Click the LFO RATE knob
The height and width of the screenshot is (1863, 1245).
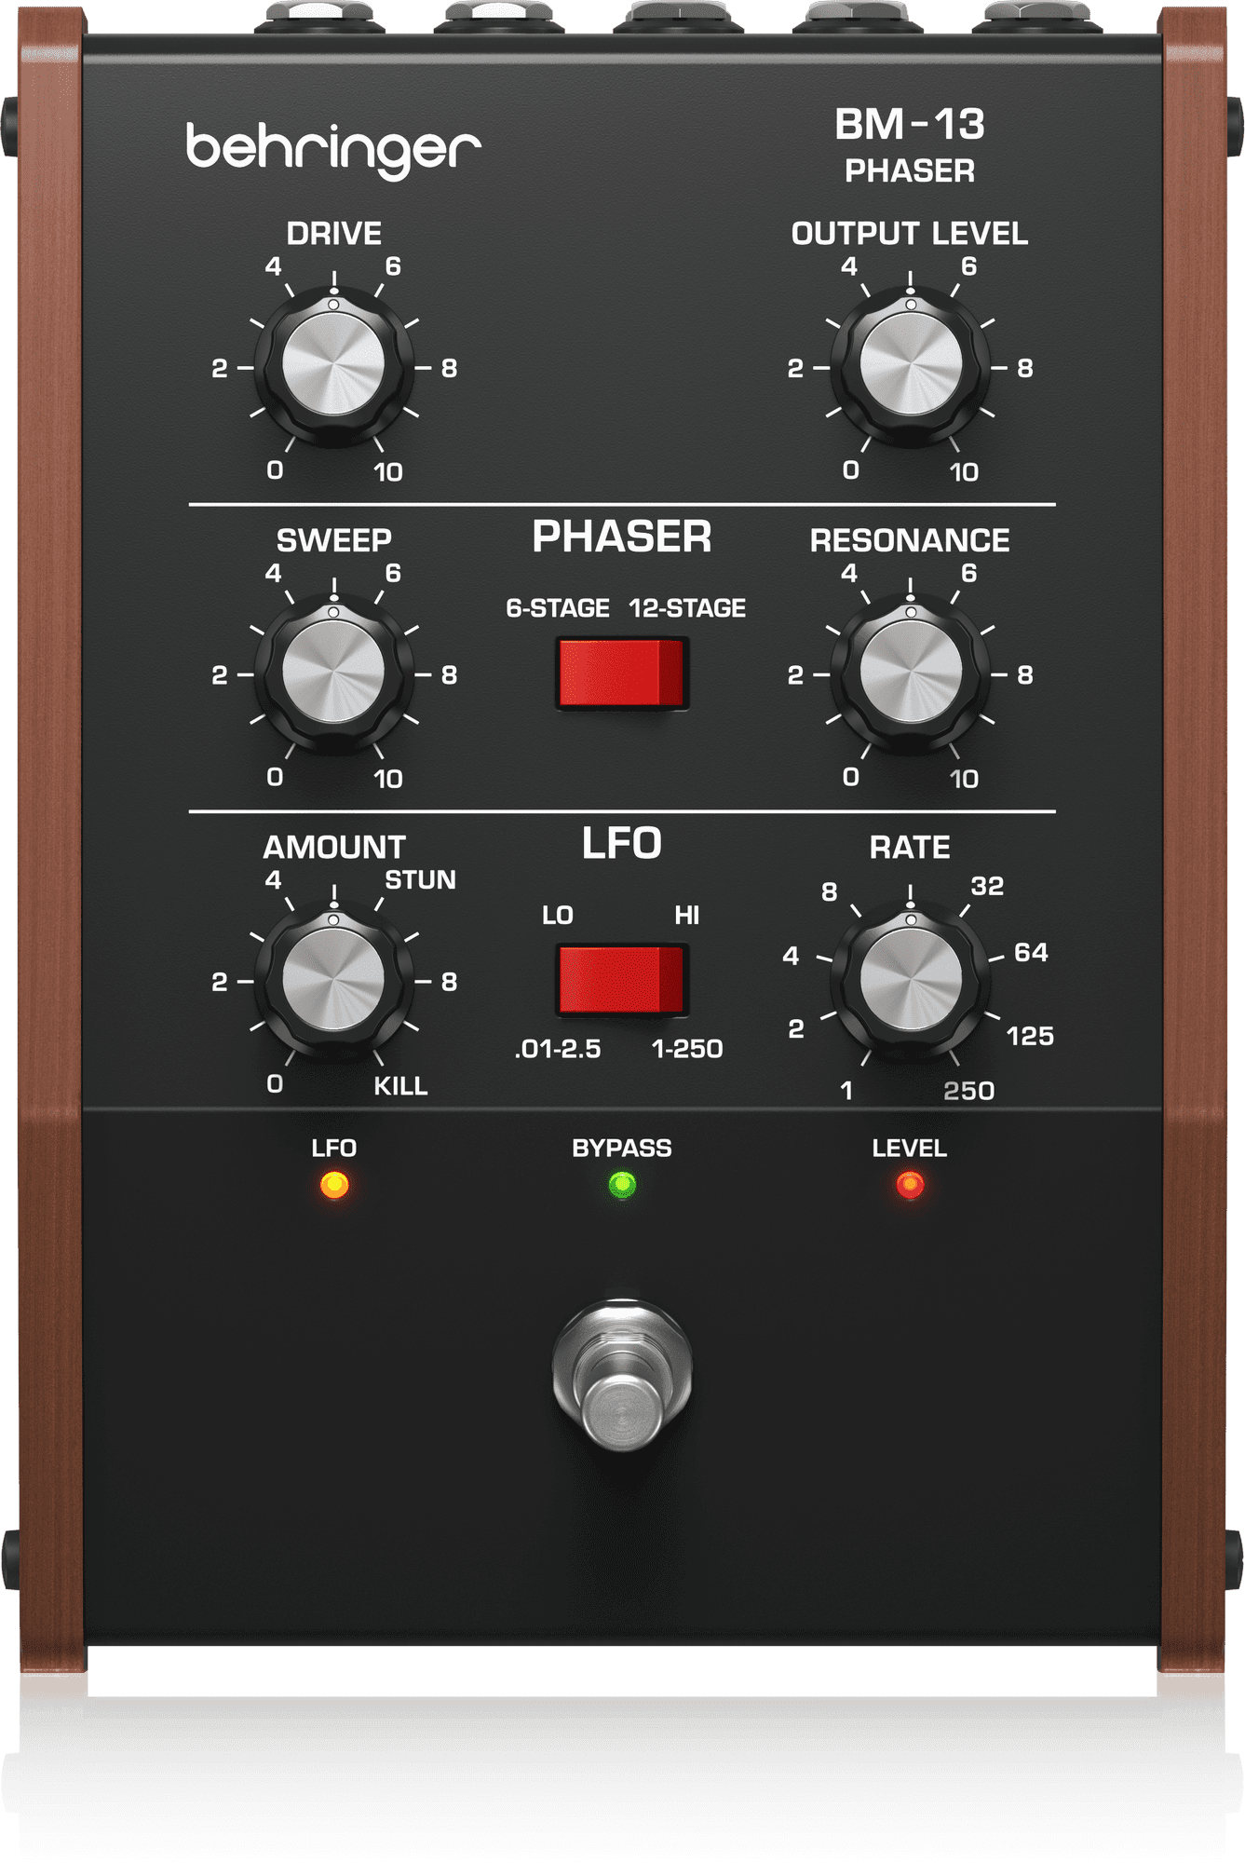[x=910, y=980]
